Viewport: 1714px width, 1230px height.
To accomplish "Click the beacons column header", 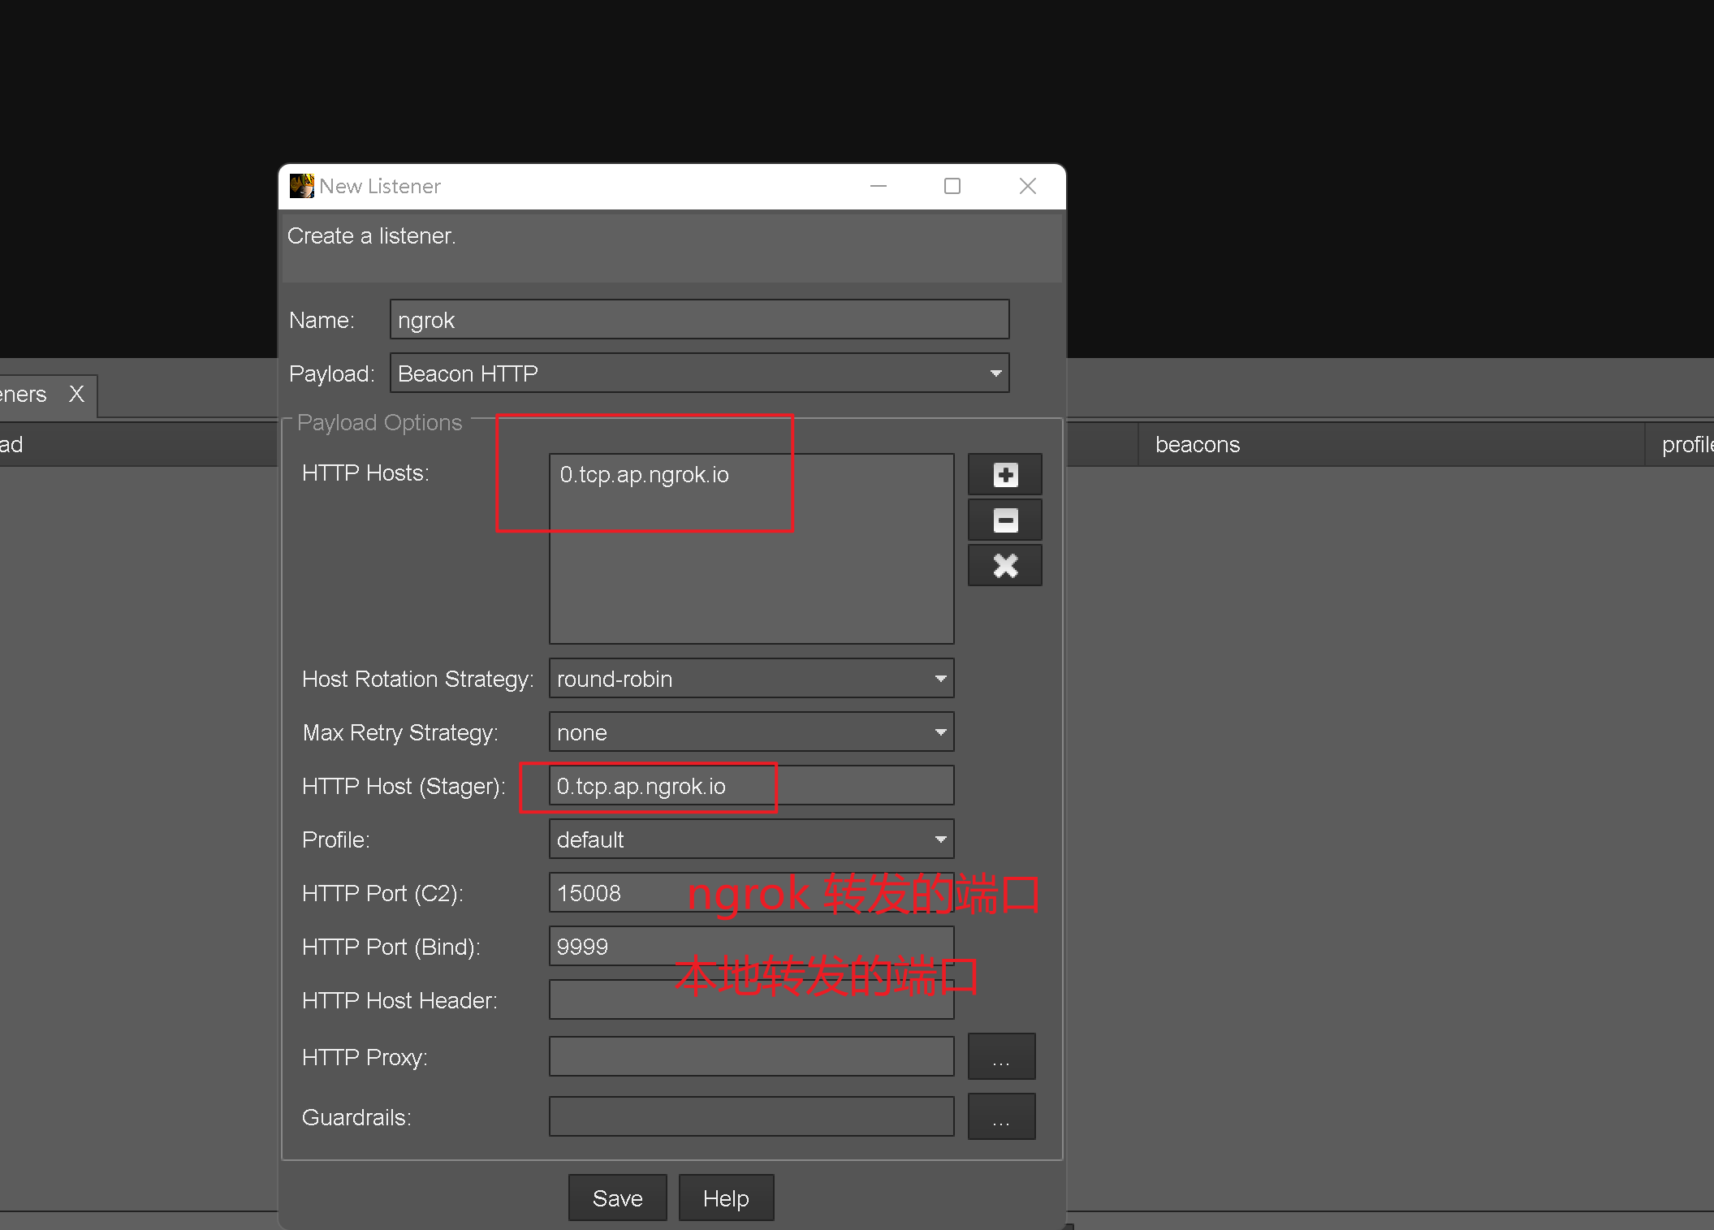I will click(x=1197, y=445).
